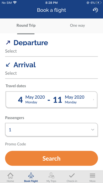The width and height of the screenshot is (103, 183).
Task: Tap the Arrival arrow icon
Action: (8, 65)
